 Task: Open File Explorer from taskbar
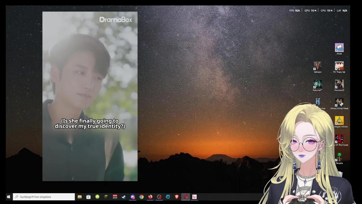click(79, 197)
